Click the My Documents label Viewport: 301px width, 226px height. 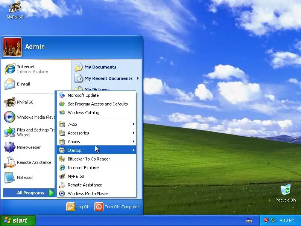point(100,67)
